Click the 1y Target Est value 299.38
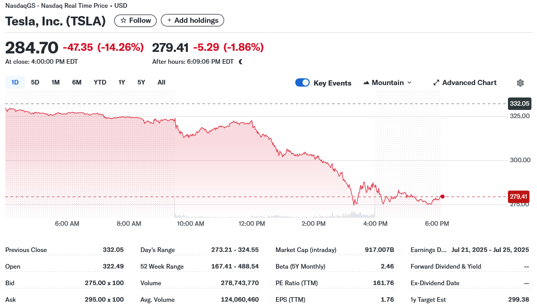The height and width of the screenshot is (307, 537). tap(518, 299)
